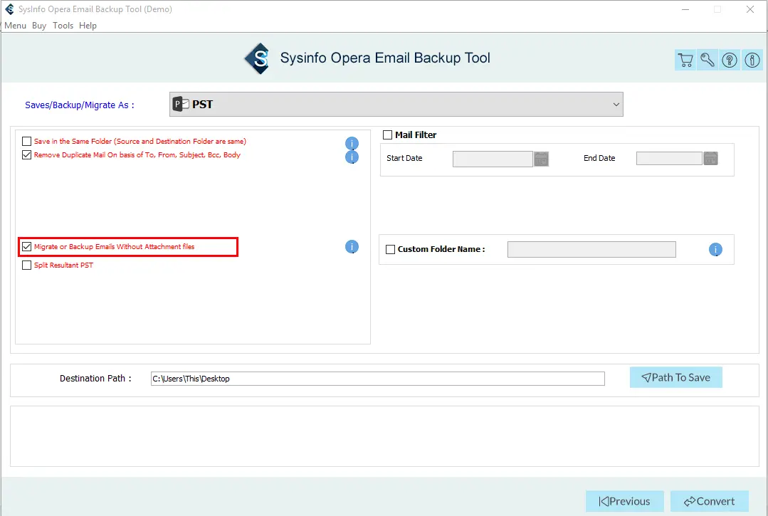Open the Help menu

pyautogui.click(x=88, y=26)
